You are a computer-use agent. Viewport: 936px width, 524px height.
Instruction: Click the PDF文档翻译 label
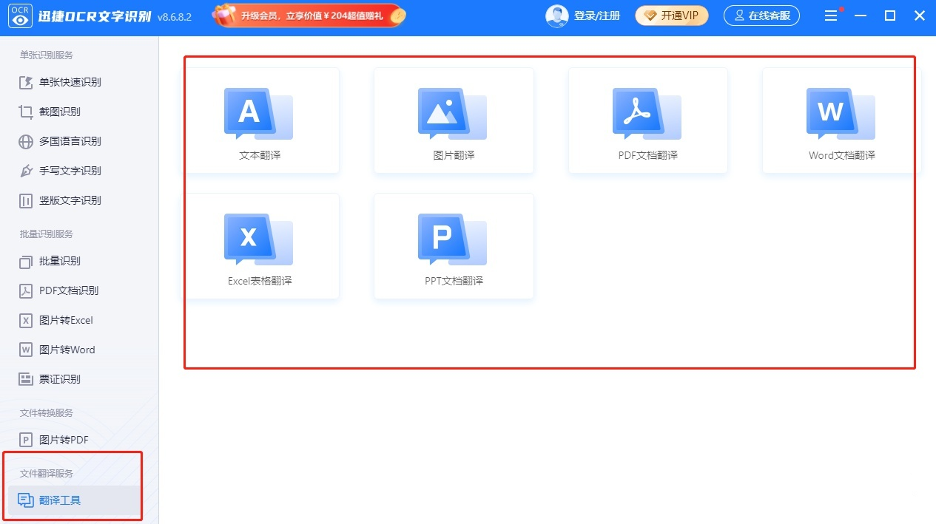pos(648,155)
